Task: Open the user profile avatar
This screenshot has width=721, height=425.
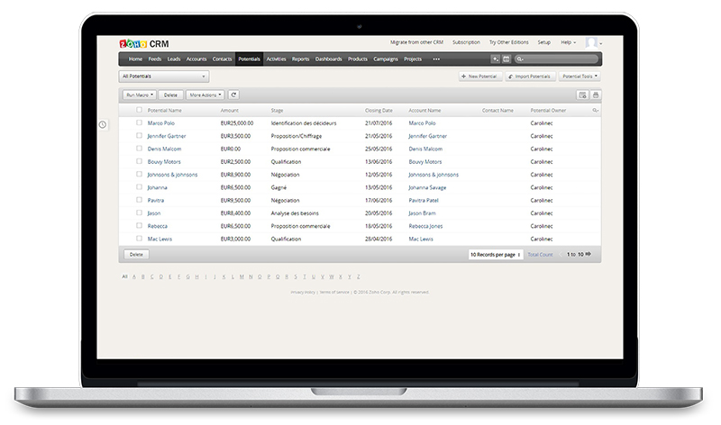Action: tap(591, 42)
